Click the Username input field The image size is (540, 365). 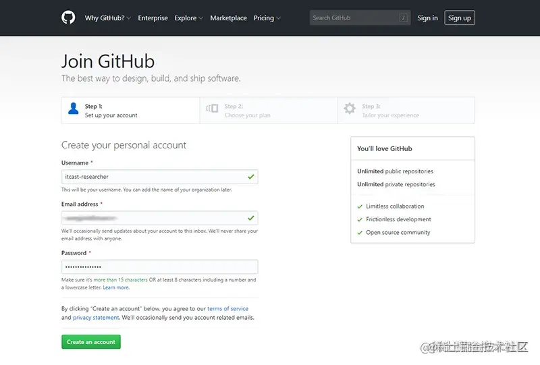point(159,177)
